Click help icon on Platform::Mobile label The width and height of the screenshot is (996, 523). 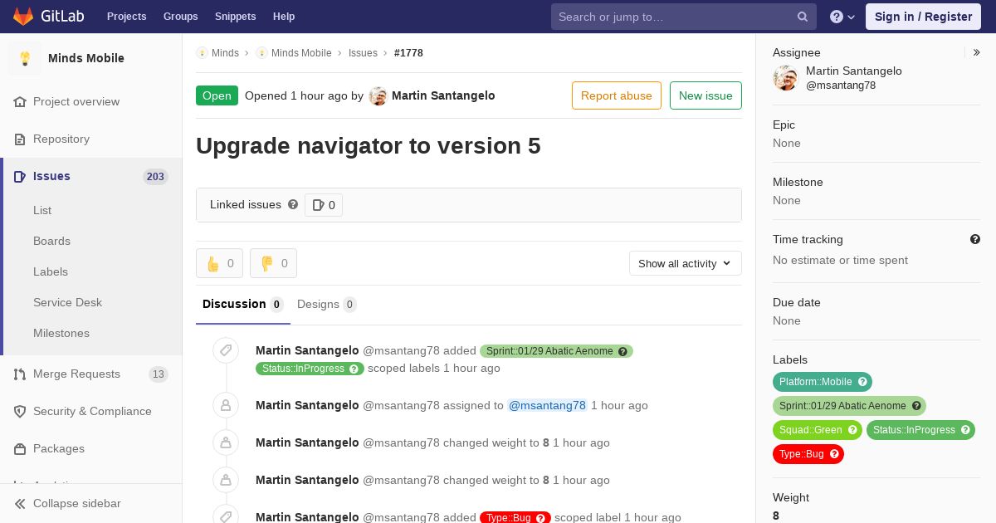tap(862, 382)
